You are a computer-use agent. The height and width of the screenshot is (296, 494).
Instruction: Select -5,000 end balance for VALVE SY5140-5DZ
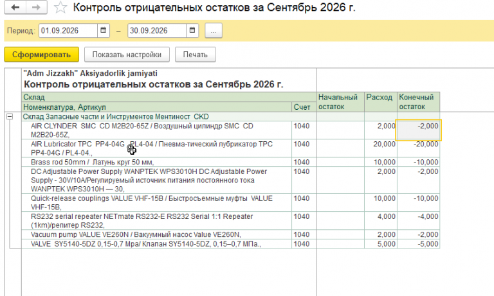pyautogui.click(x=418, y=244)
